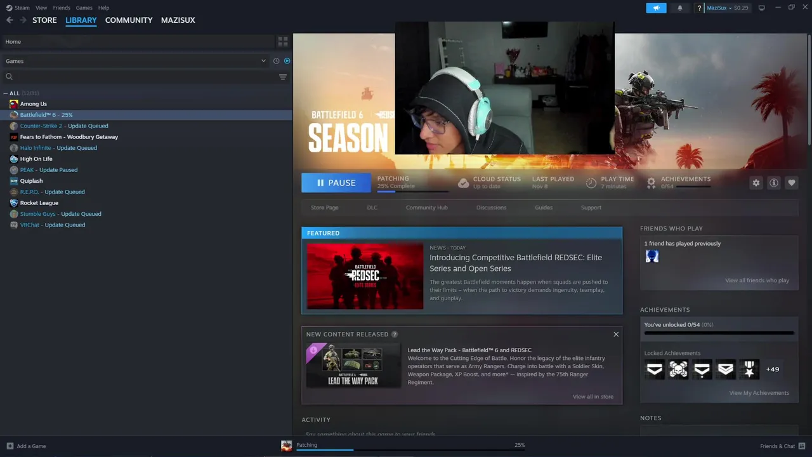Click the question mark help icon
This screenshot has width=812, height=457.
point(699,8)
